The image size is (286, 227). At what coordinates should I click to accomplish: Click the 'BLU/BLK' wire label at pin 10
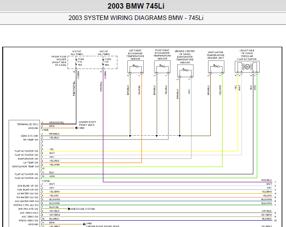click(54, 218)
